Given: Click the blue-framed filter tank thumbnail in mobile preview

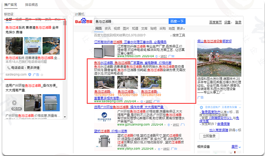Looking at the screenshot, I should pyautogui.click(x=51, y=103).
